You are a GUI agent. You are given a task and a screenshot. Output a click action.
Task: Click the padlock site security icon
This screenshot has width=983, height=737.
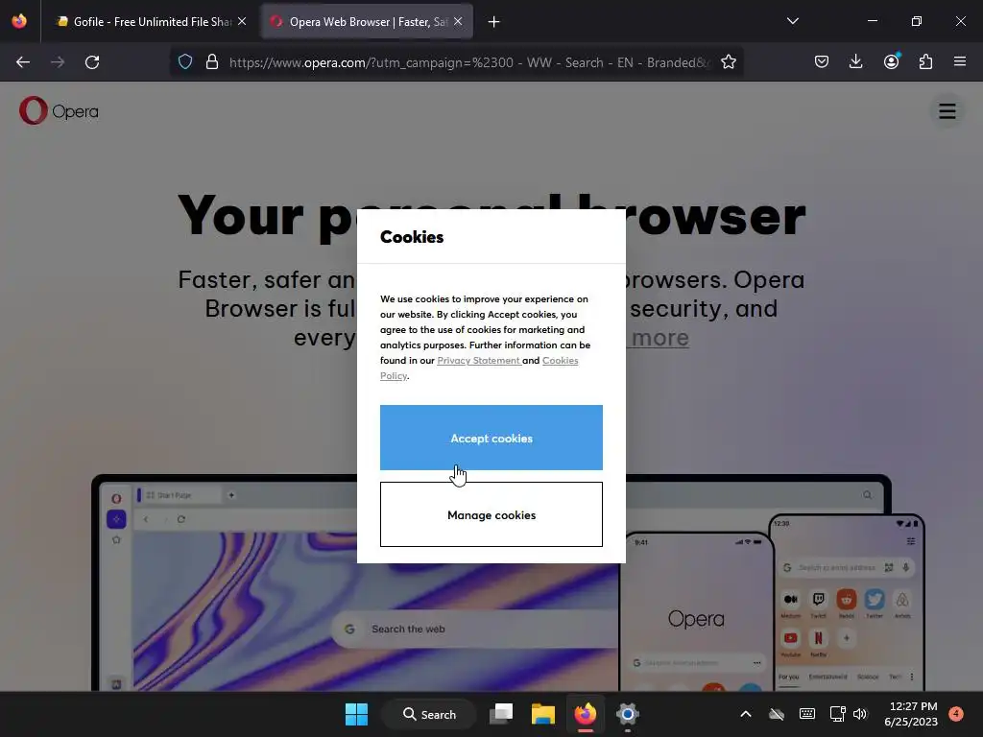tap(212, 62)
